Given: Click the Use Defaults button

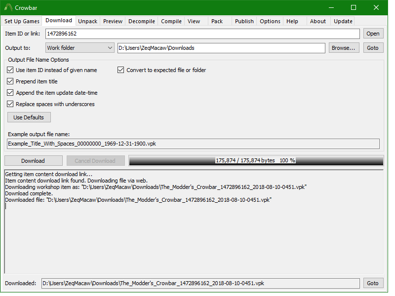Looking at the screenshot, I should 29,117.
